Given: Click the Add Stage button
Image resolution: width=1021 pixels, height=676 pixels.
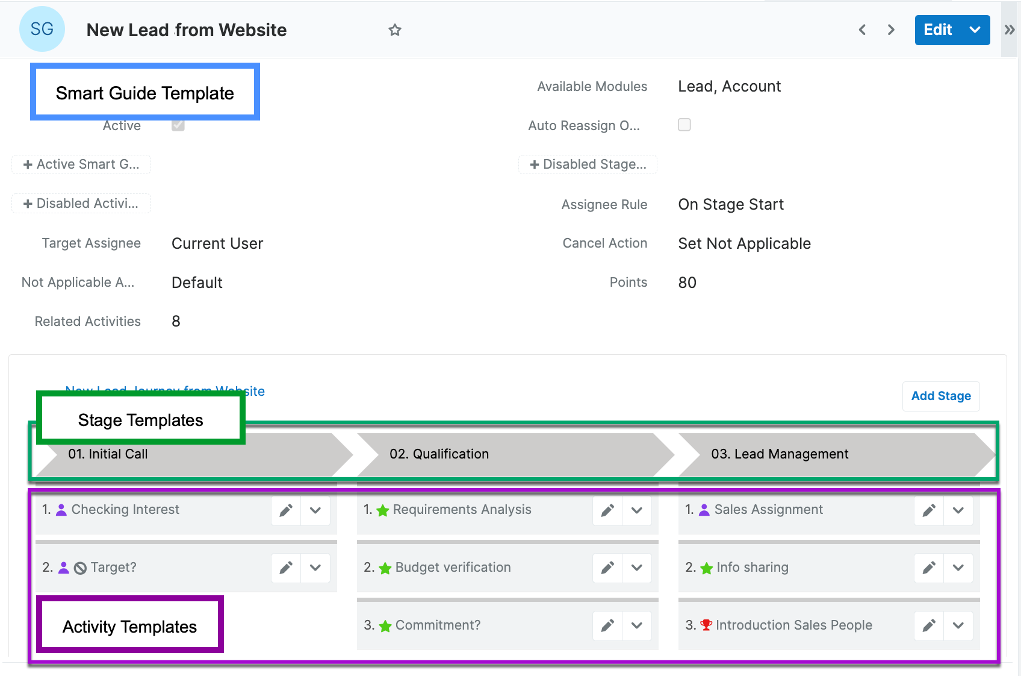Looking at the screenshot, I should click(940, 396).
